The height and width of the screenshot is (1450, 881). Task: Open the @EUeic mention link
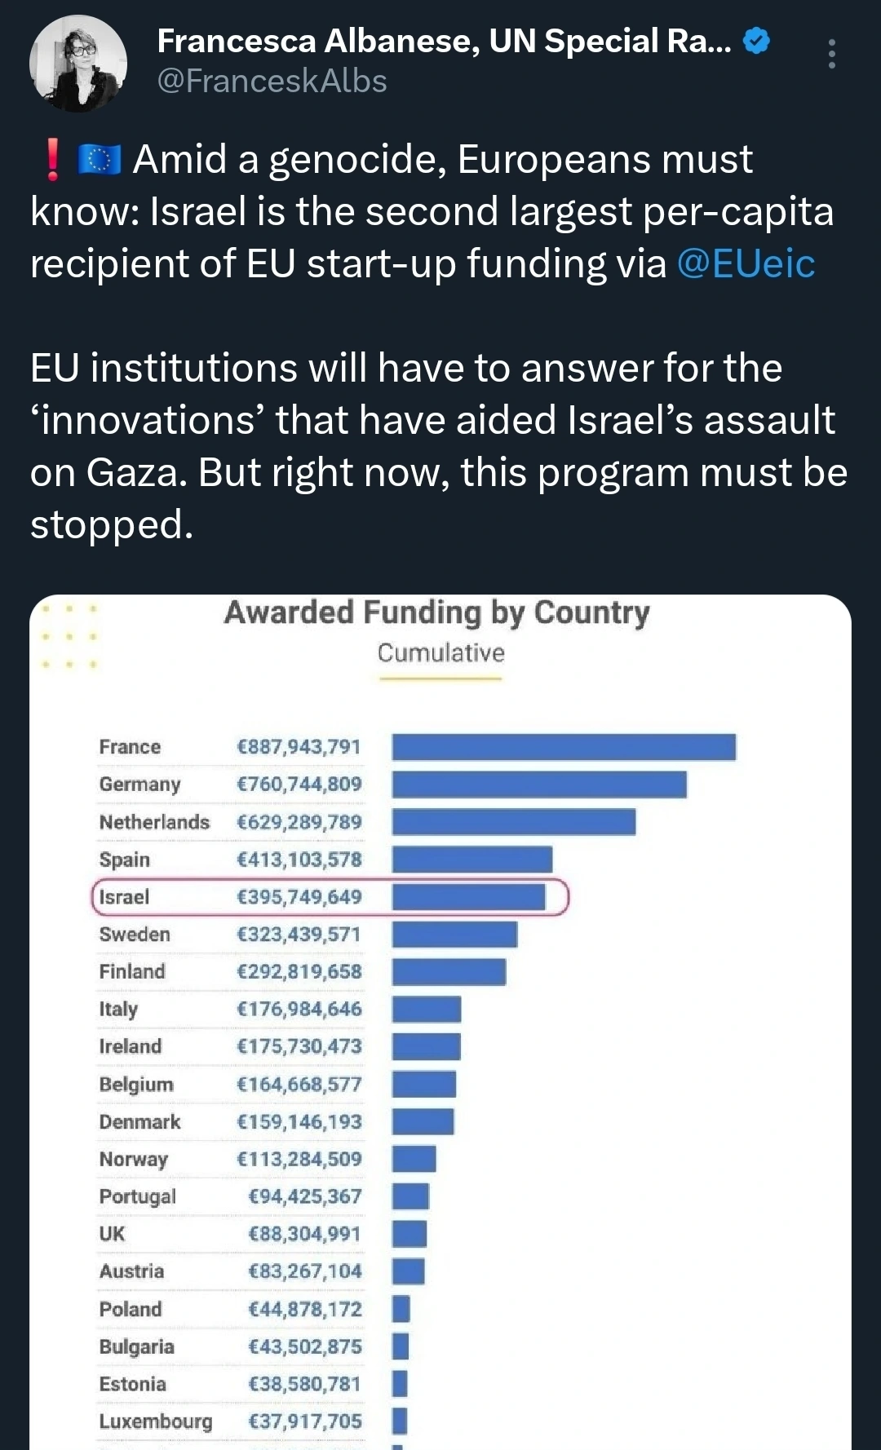[x=746, y=263]
